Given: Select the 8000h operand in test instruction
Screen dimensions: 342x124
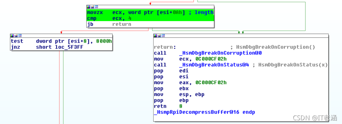Looking at the screenshot, I should pos(104,41).
